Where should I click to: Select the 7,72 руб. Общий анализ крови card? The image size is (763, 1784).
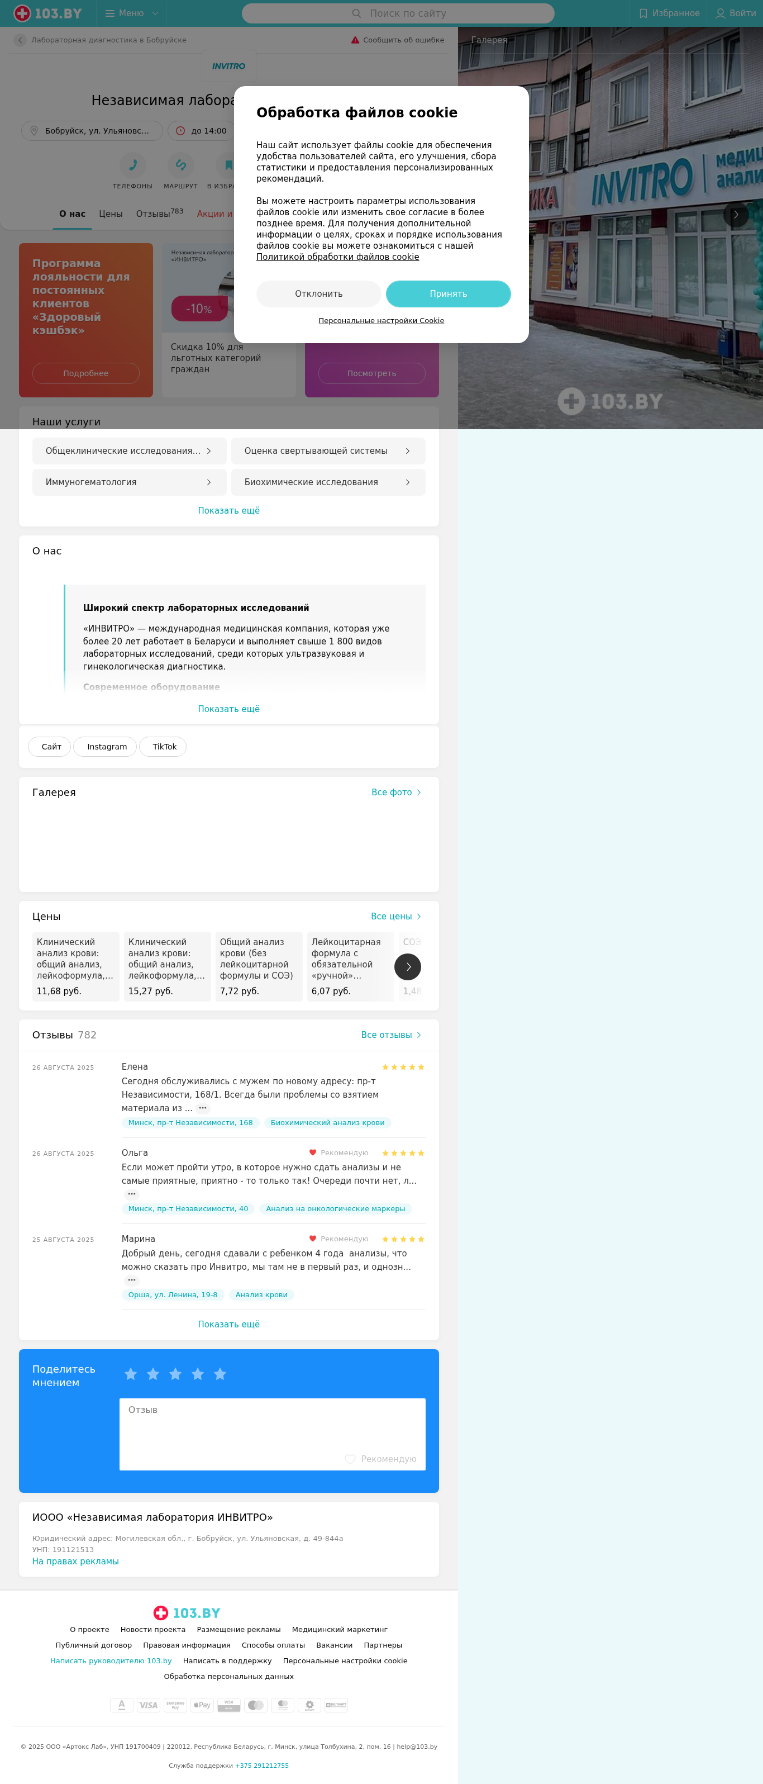point(259,967)
